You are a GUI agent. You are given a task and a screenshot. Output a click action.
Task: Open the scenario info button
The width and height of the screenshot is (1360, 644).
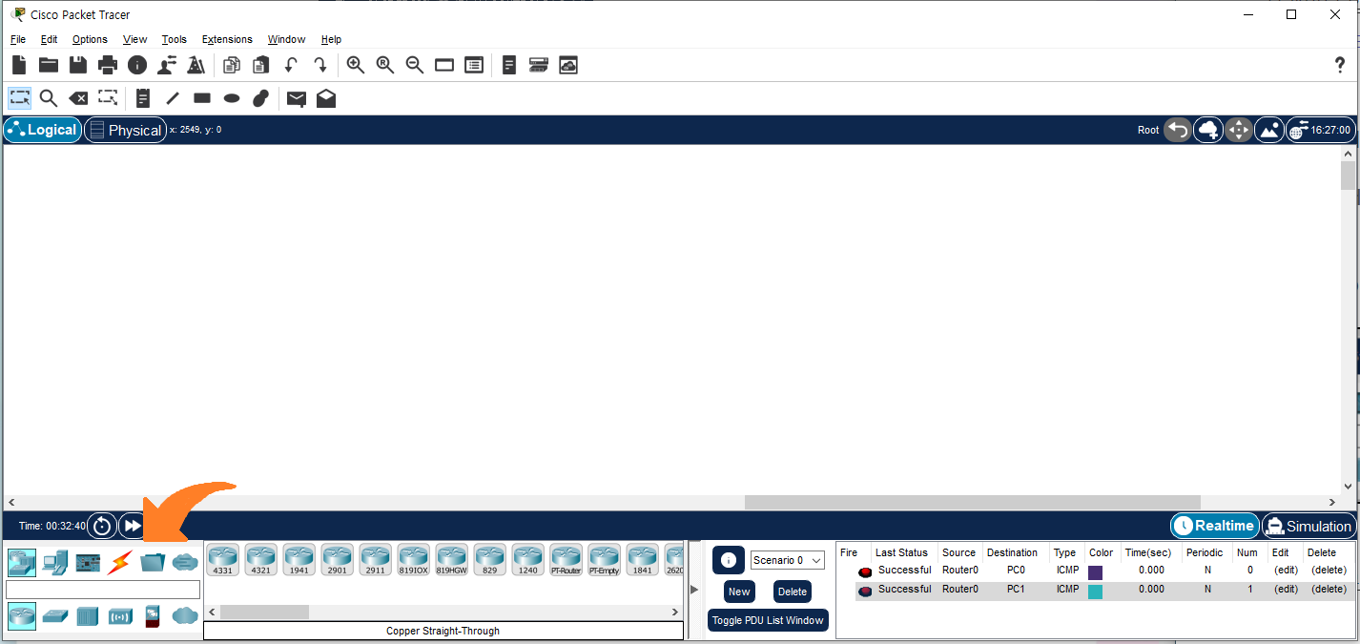coord(729,560)
